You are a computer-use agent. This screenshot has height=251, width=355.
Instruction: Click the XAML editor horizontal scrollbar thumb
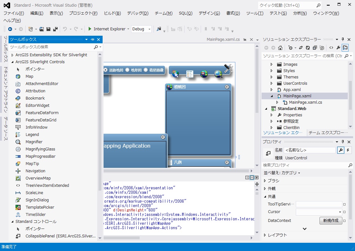(122, 238)
